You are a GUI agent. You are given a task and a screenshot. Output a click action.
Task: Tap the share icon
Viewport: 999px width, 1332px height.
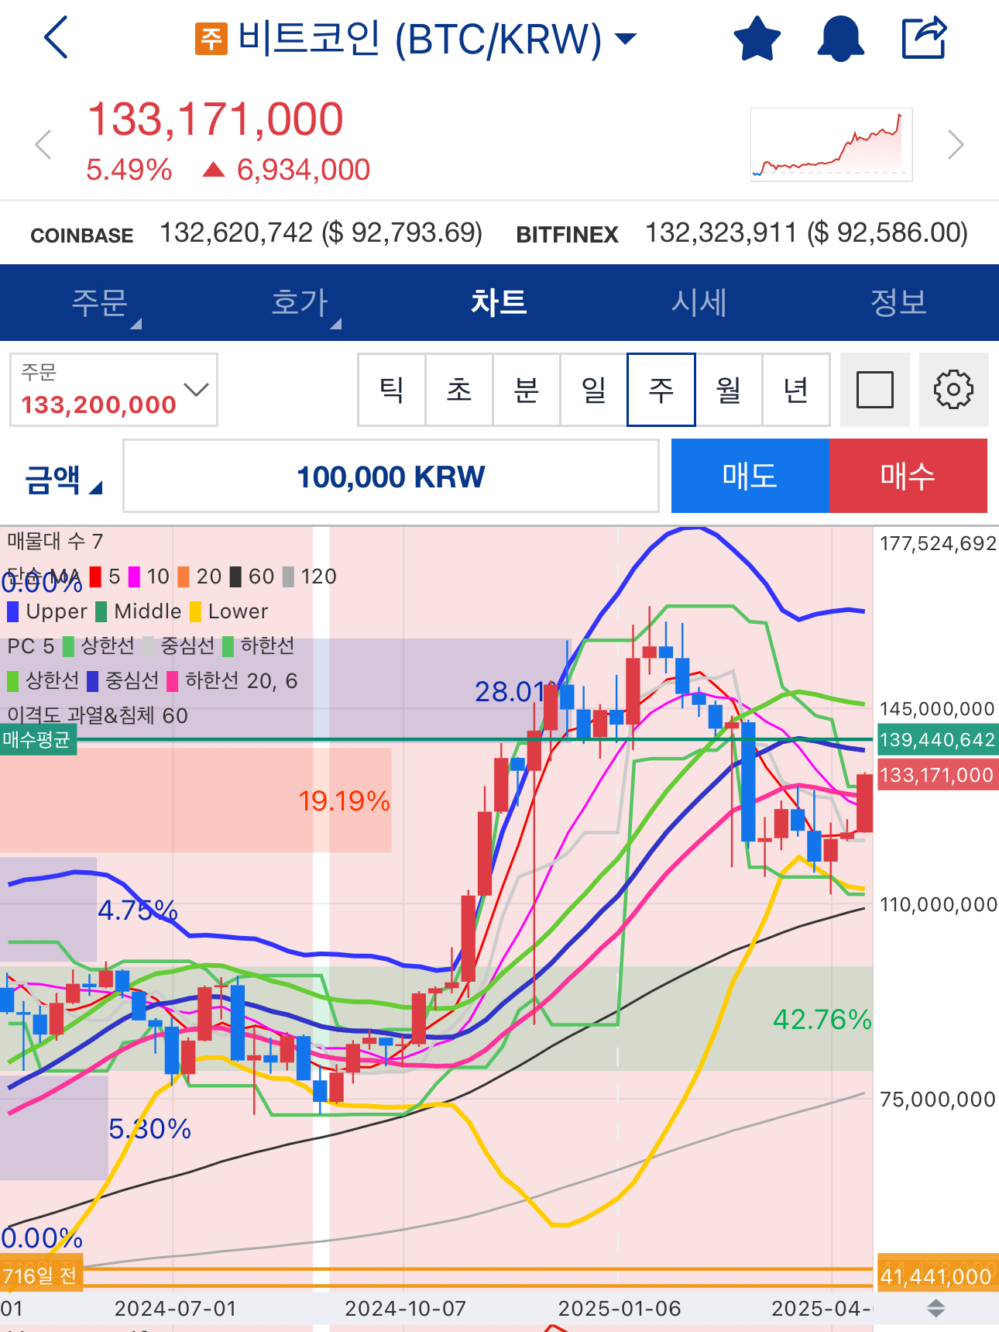pos(925,37)
